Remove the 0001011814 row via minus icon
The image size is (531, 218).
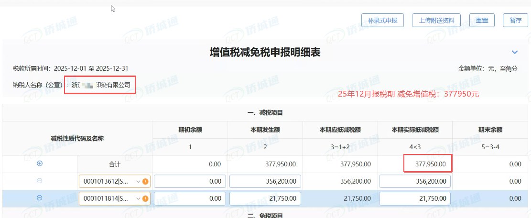coord(40,198)
